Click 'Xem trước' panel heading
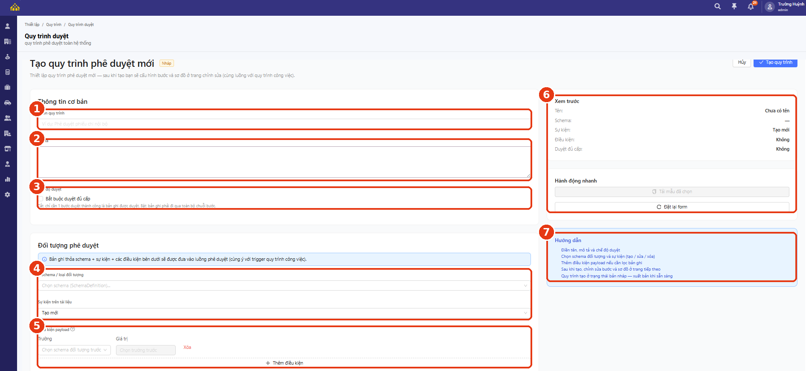This screenshot has height=371, width=806. pyautogui.click(x=567, y=101)
